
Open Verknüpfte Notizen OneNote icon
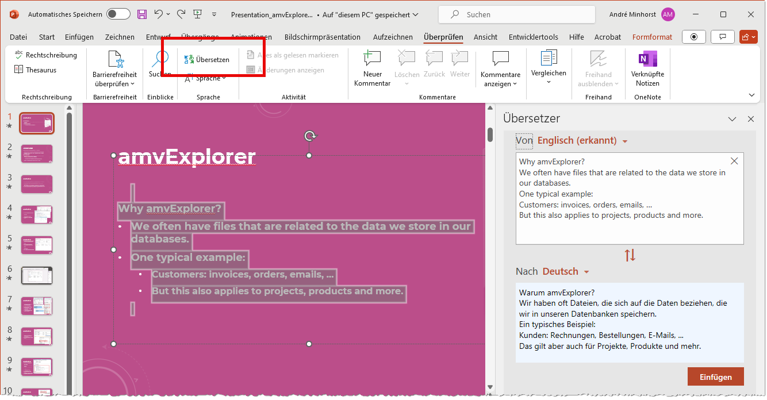coord(647,68)
